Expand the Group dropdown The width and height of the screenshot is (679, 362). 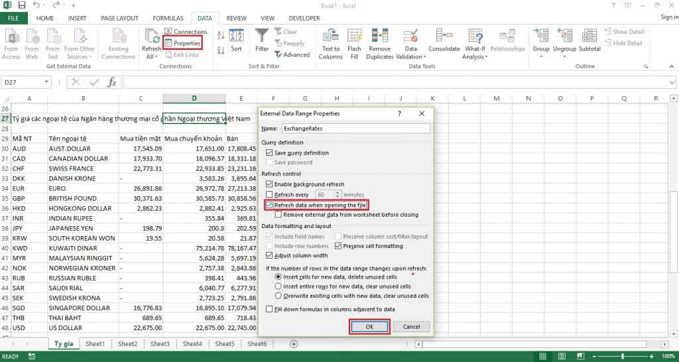[x=541, y=57]
